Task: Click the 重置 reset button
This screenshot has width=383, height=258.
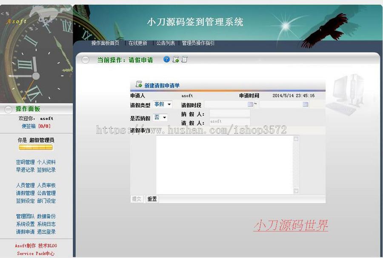Action: coord(152,199)
